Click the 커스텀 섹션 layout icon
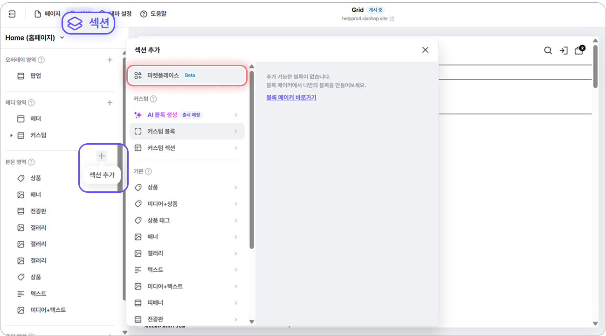This screenshot has height=336, width=606. point(138,148)
